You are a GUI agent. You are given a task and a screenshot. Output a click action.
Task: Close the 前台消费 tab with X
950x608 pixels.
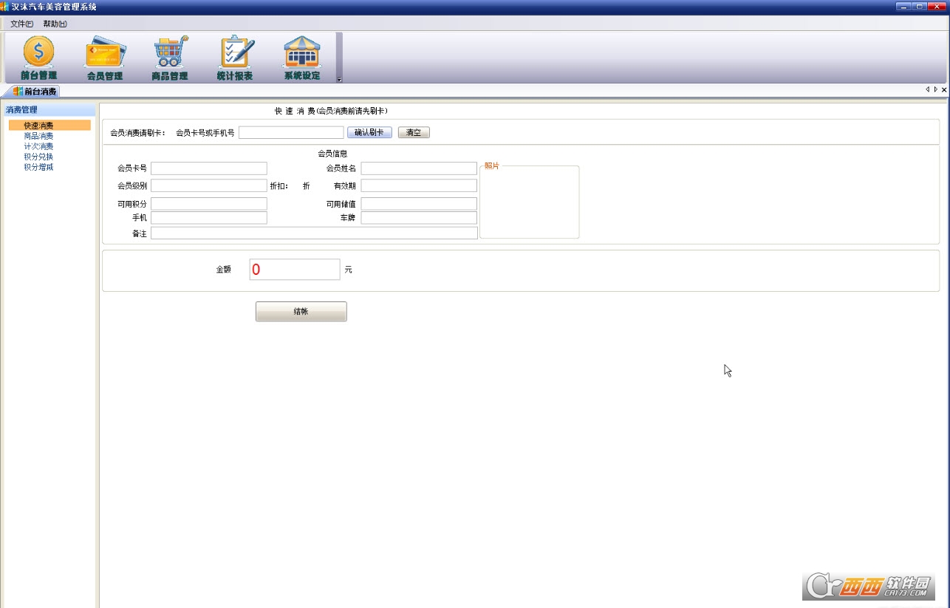944,89
